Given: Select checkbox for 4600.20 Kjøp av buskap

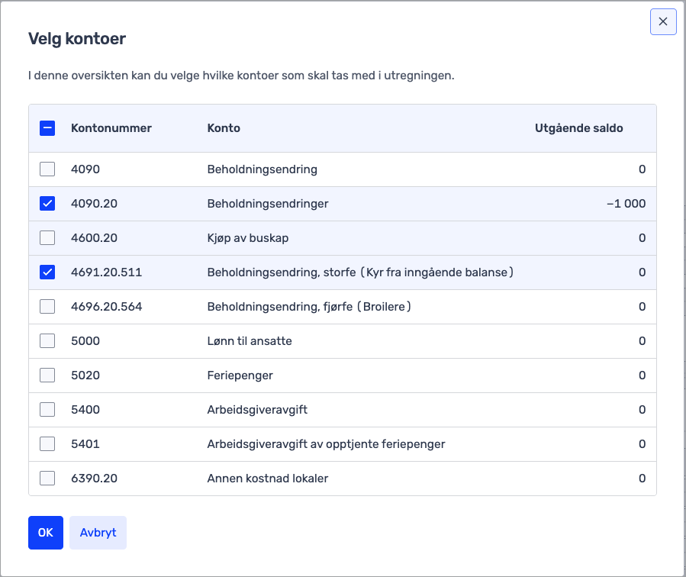Looking at the screenshot, I should pos(47,238).
